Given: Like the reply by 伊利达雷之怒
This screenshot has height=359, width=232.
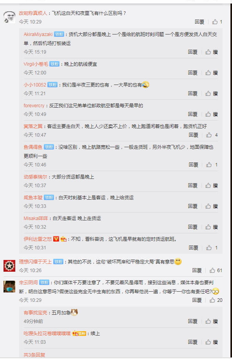Looking at the screenshot, I should [x=212, y=248].
